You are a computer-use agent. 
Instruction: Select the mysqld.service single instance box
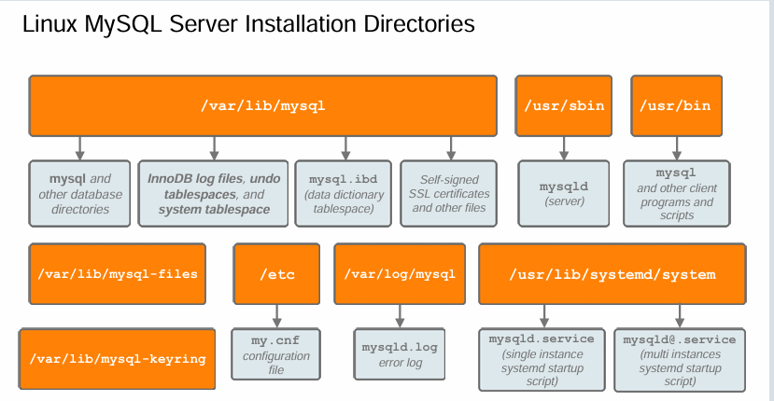click(x=542, y=359)
